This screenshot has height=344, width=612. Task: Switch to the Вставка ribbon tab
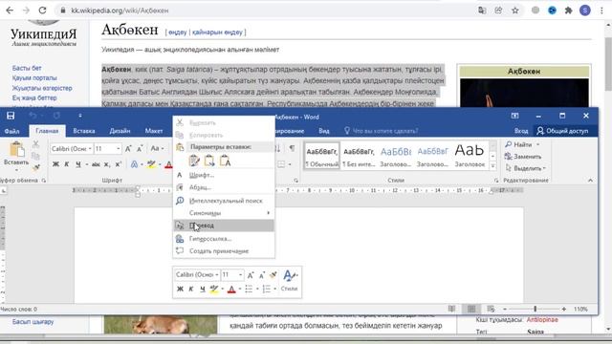point(84,131)
